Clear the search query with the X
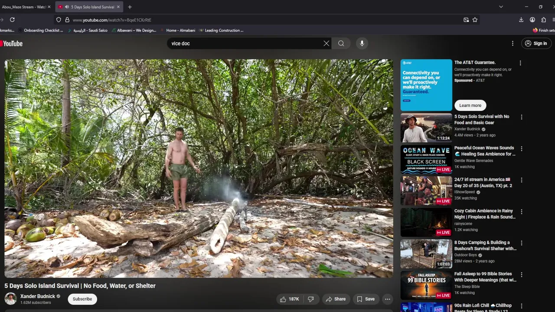 pyautogui.click(x=326, y=43)
